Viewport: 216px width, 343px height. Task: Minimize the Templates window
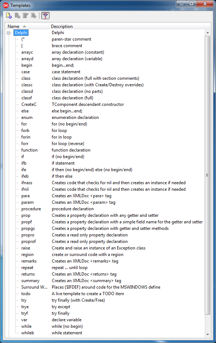[x=182, y=4]
